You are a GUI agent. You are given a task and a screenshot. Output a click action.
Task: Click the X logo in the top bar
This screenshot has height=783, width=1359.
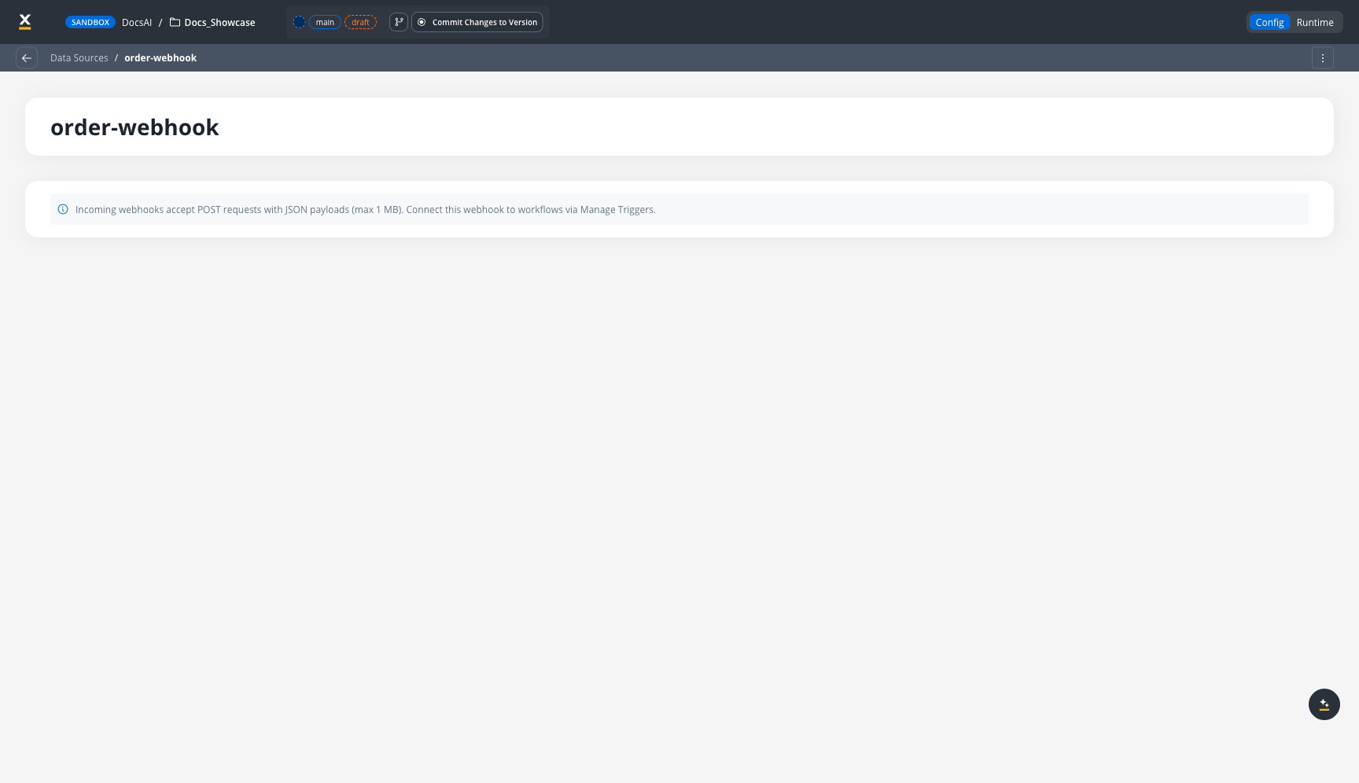pyautogui.click(x=25, y=21)
